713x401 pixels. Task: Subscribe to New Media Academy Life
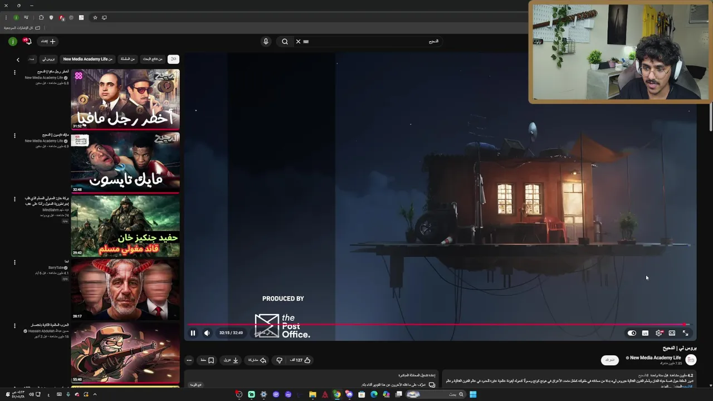610,360
